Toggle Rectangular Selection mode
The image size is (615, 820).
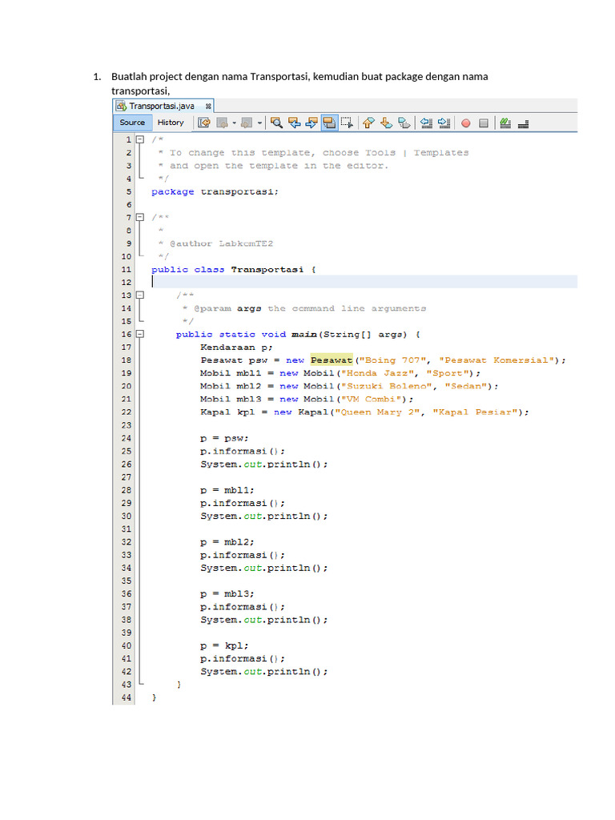click(x=347, y=123)
